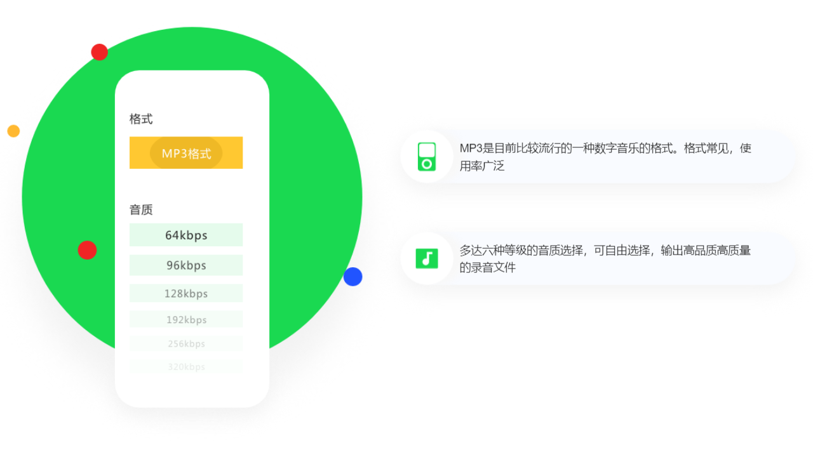The height and width of the screenshot is (457, 813).
Task: Expand the 320kbps option at the bottom
Action: tap(186, 366)
